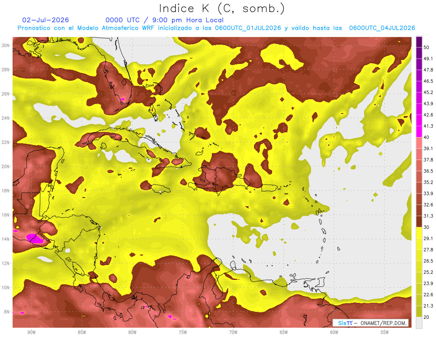Click the longitude axis label "80W"

(132, 332)
